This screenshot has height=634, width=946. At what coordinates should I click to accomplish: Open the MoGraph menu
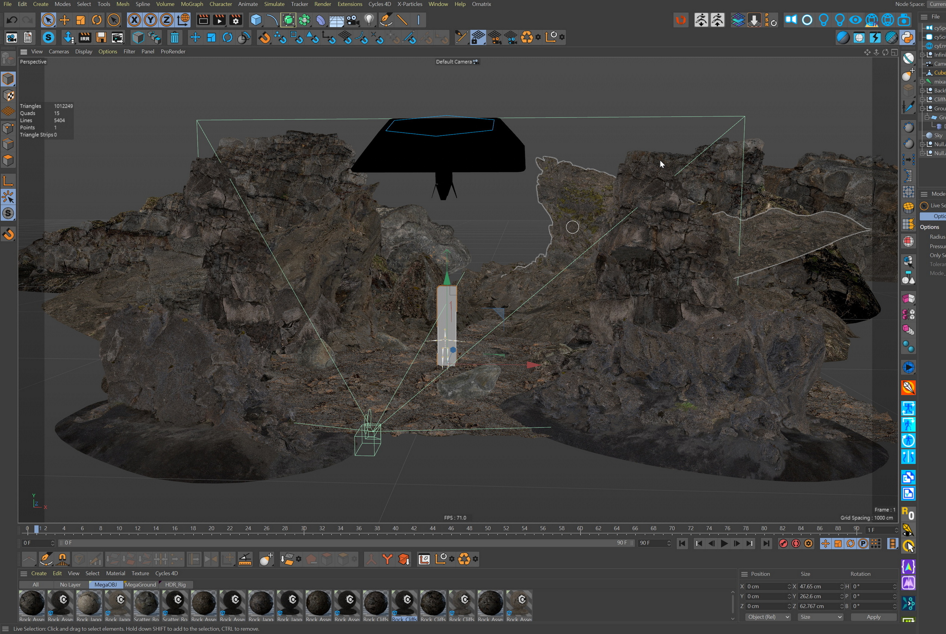[192, 4]
